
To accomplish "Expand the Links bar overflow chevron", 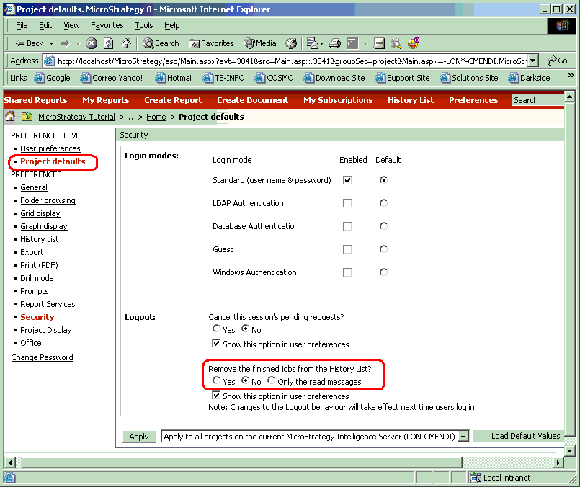I will click(571, 76).
